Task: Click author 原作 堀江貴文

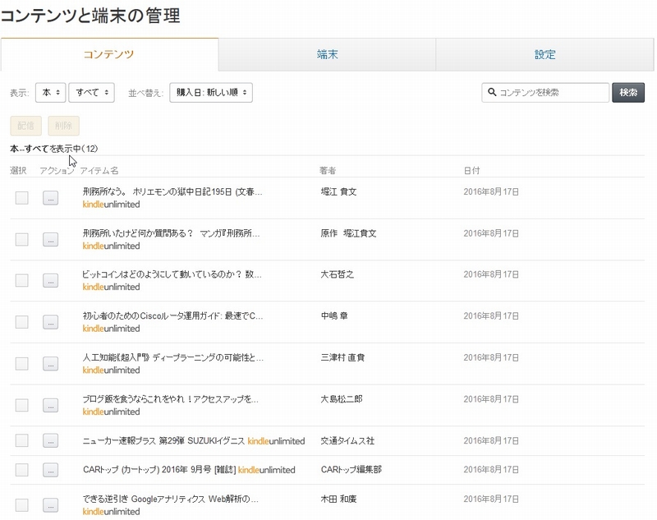Action: pyautogui.click(x=348, y=233)
